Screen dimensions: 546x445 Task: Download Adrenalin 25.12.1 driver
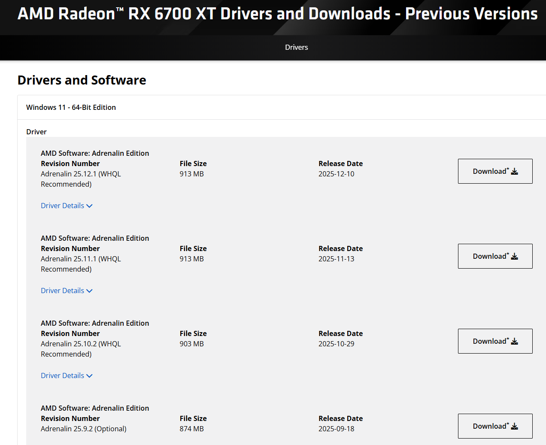point(495,171)
